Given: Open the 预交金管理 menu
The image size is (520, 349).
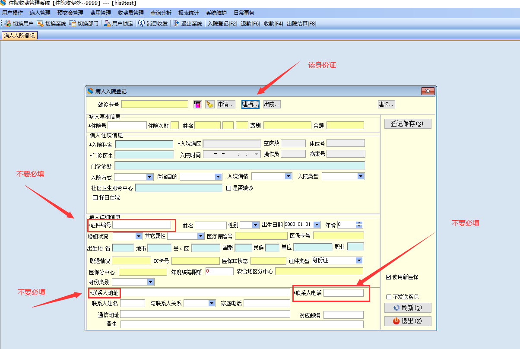Looking at the screenshot, I should (x=70, y=13).
